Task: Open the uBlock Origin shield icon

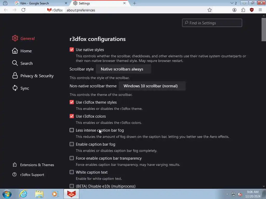Action: tap(251, 10)
